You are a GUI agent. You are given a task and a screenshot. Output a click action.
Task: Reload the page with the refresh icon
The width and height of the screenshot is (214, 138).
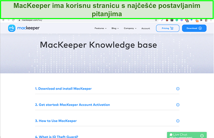(x=13, y=20)
